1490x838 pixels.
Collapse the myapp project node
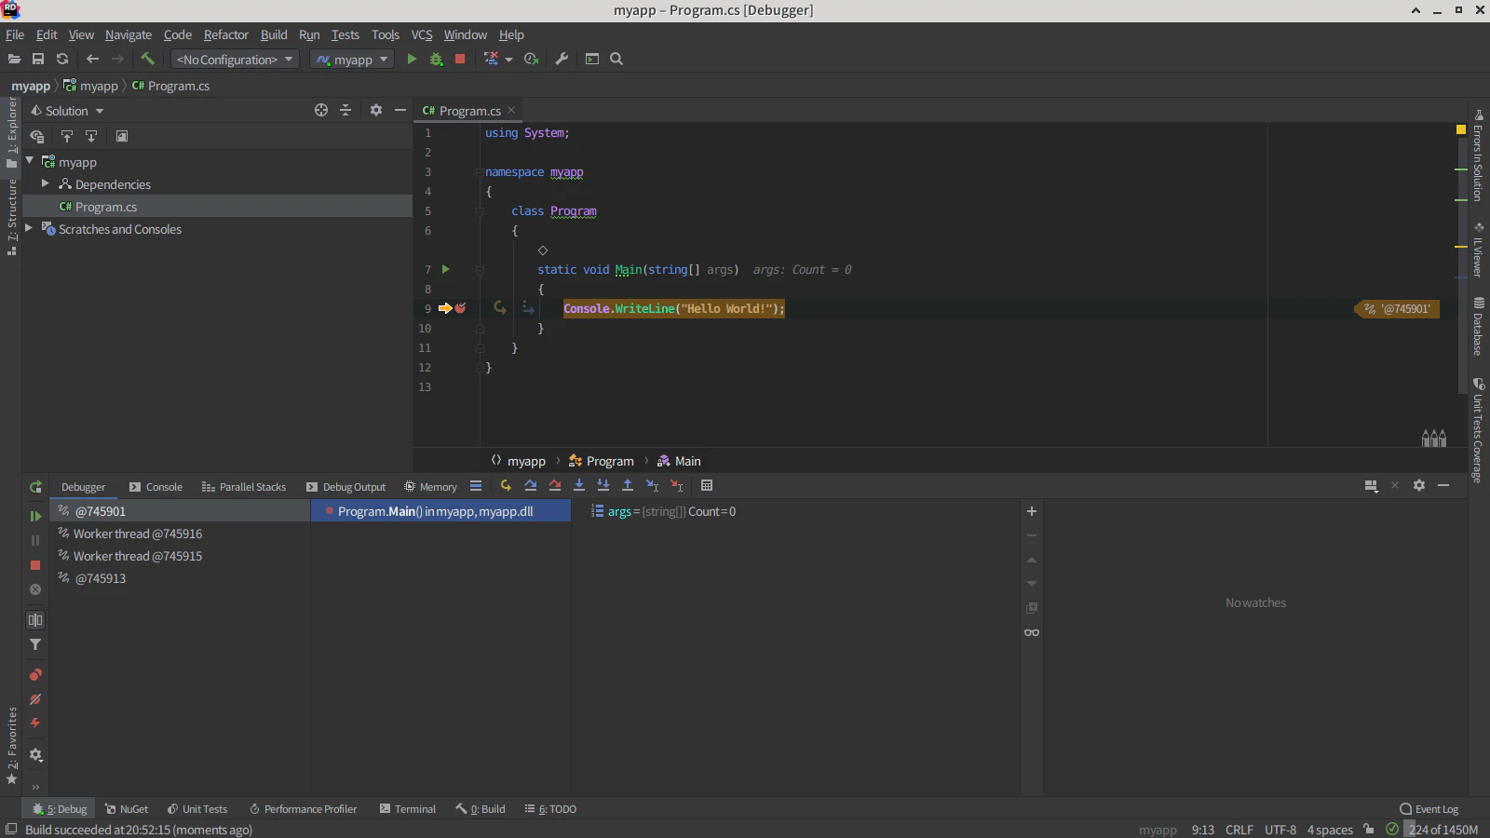pos(30,161)
